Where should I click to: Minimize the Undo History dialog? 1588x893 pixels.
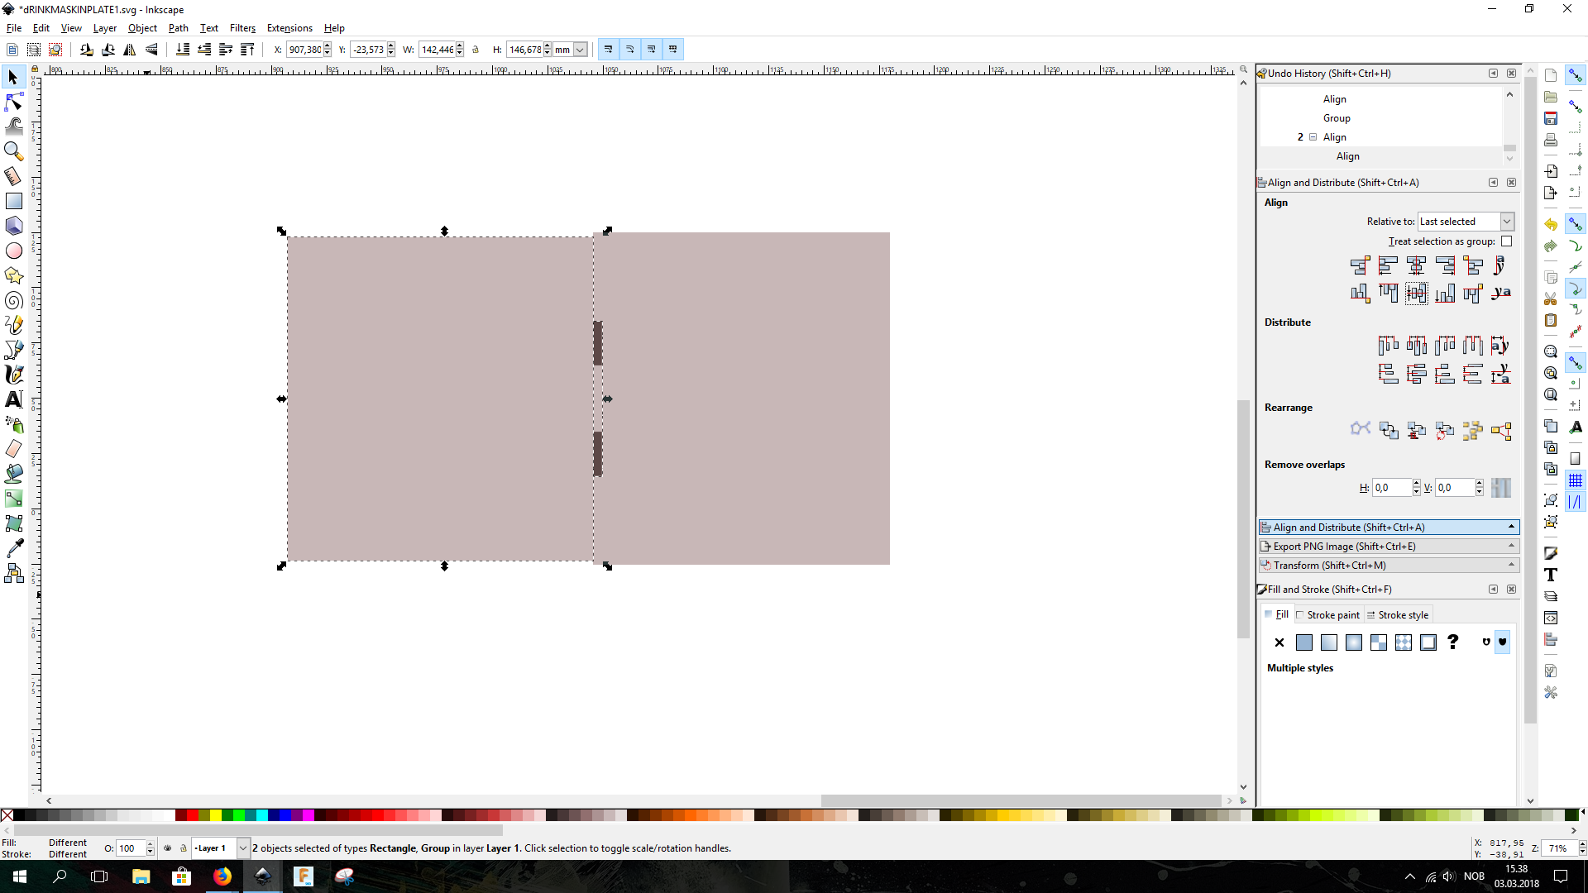point(1493,74)
